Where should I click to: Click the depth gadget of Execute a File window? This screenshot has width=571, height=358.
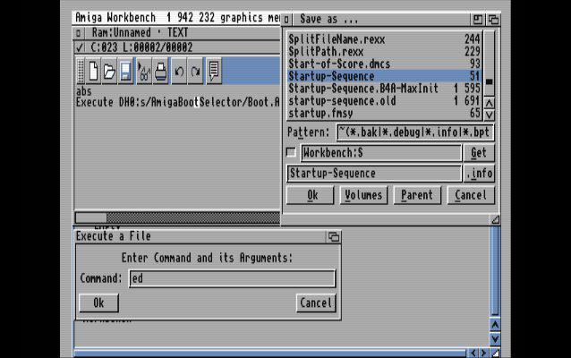pos(334,236)
